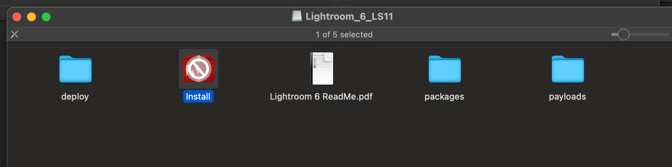Close the Lightroom_6_LS11 window with the red button

pyautogui.click(x=17, y=17)
